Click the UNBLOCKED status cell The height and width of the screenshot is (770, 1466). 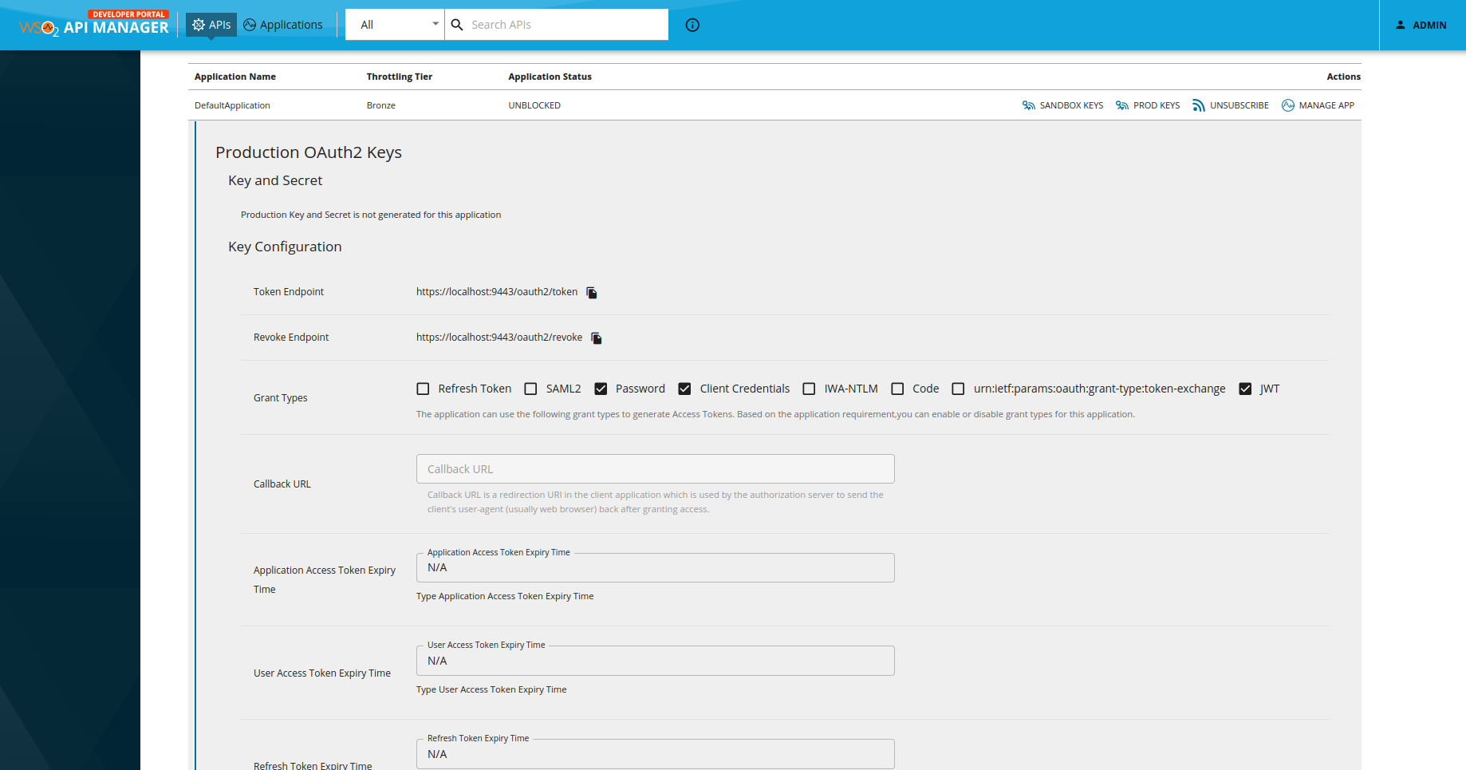[534, 105]
